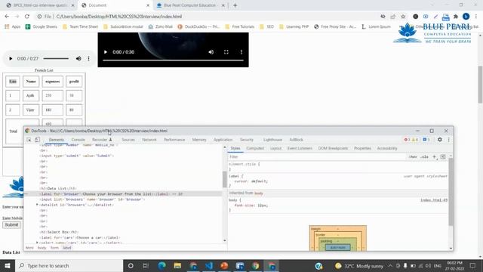Open the Accessibility sidebar tab
483x272 pixels.
(387, 148)
